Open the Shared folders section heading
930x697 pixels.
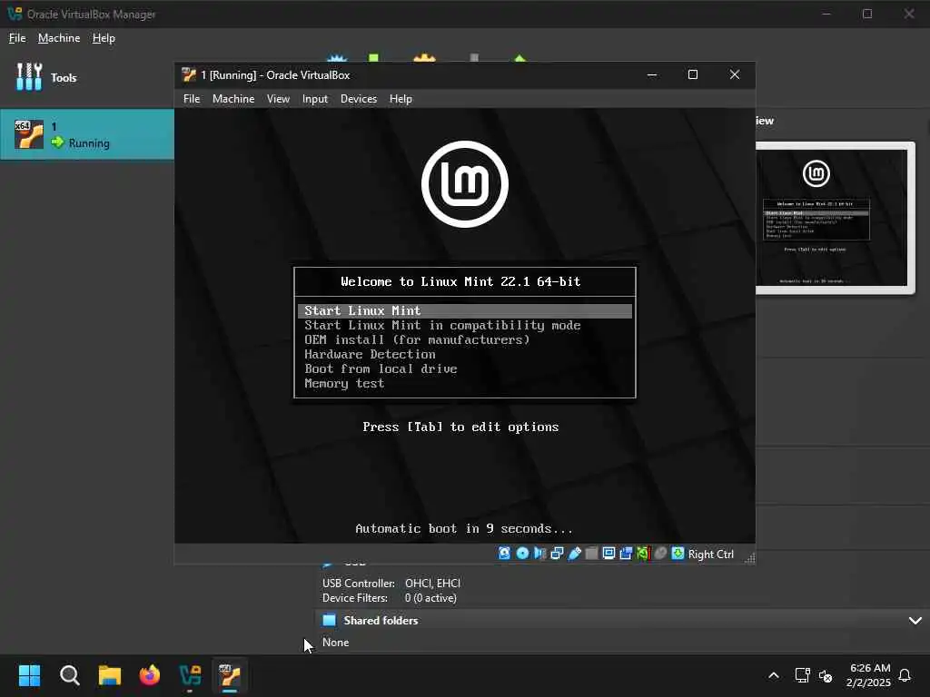tap(381, 621)
